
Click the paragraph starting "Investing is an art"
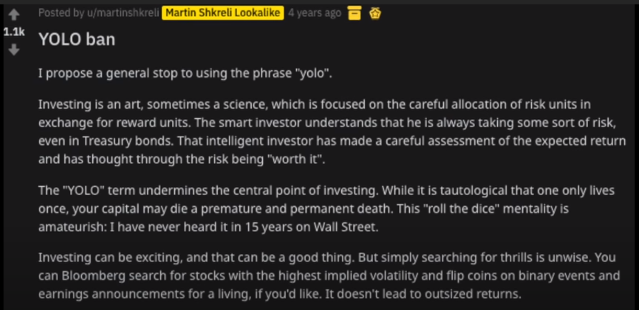coord(332,132)
